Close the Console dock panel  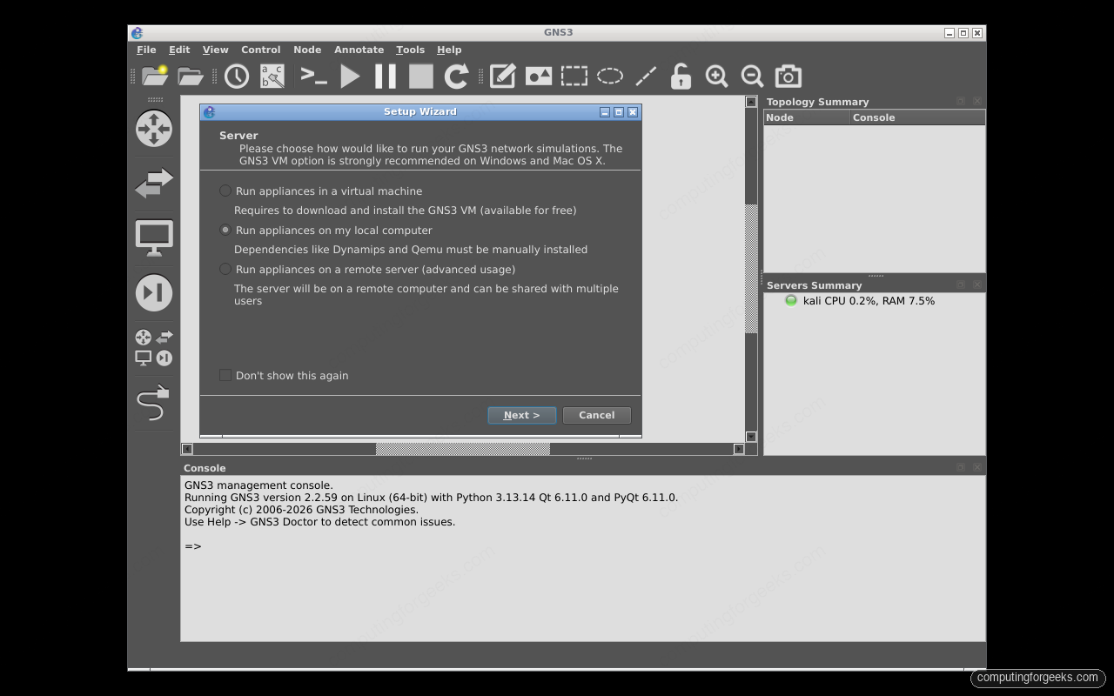pos(977,467)
